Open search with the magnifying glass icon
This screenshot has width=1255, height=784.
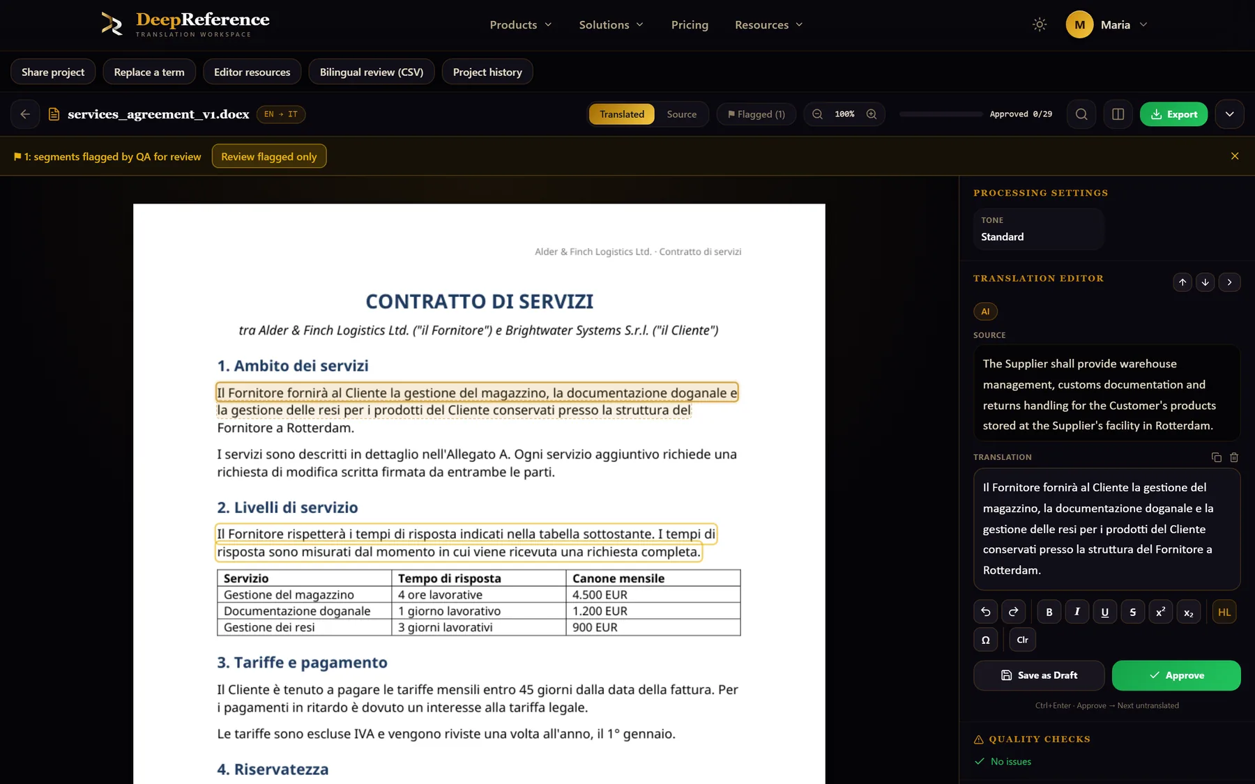pyautogui.click(x=1081, y=114)
